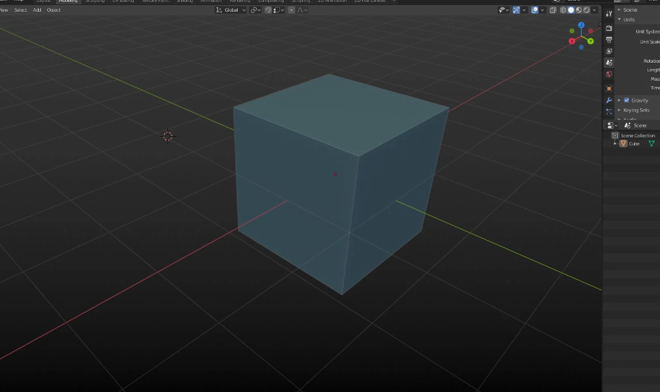The height and width of the screenshot is (392, 660).
Task: Open the World properties globe icon
Action: [609, 74]
